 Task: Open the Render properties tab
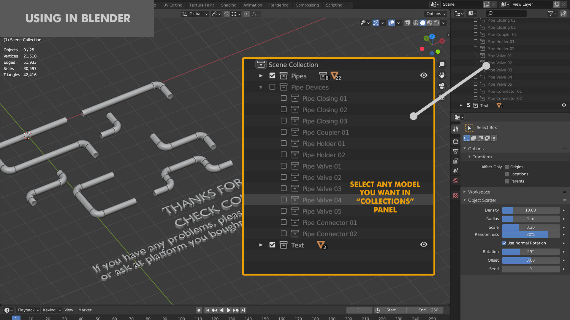456,141
